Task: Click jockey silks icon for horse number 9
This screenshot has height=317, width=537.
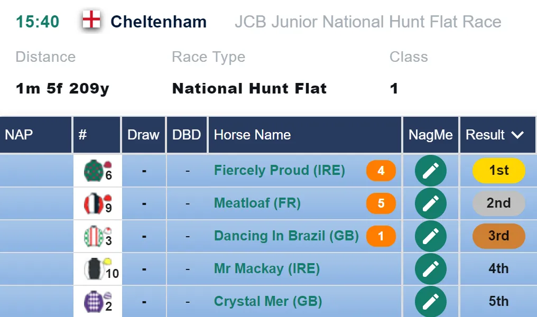Action: pos(94,203)
